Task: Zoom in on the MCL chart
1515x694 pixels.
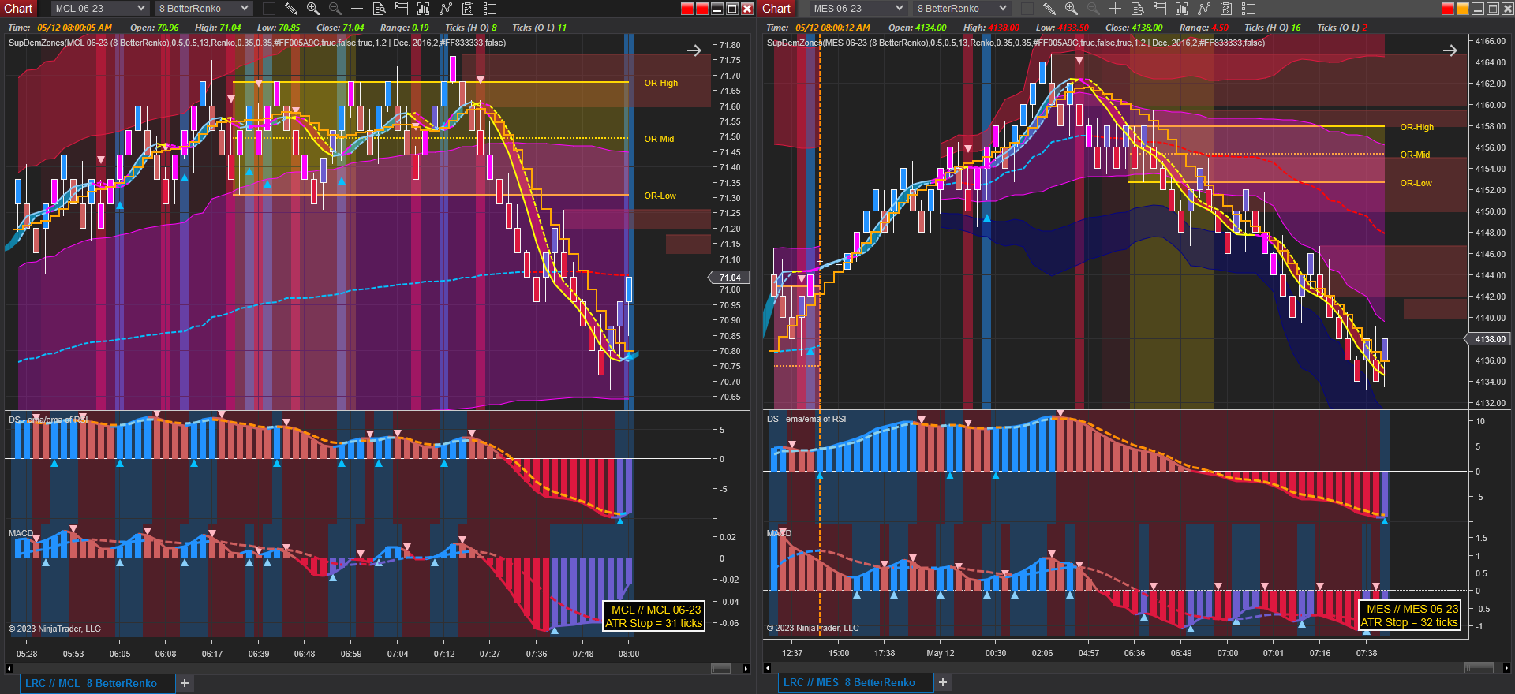Action: click(313, 9)
